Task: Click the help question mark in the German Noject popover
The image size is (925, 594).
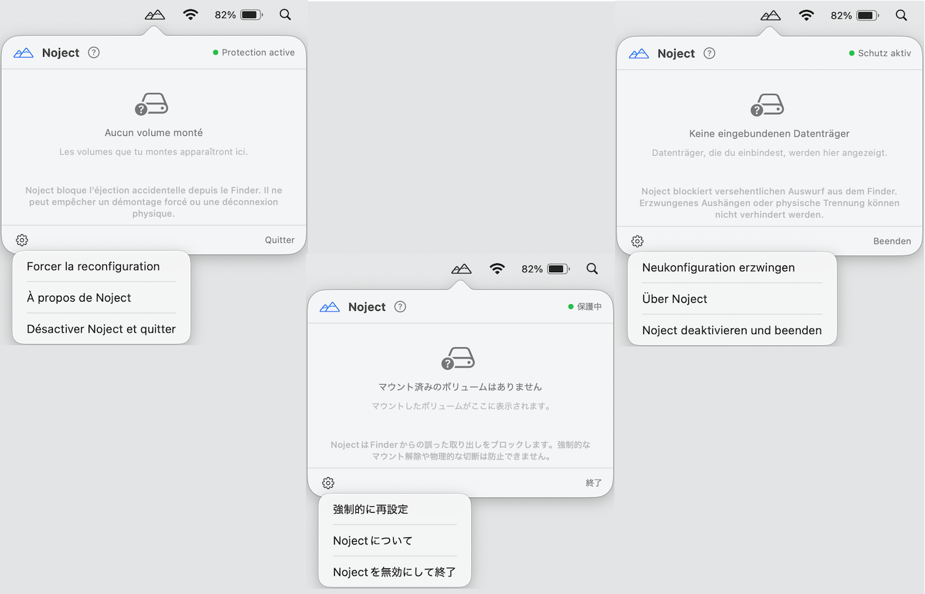Action: tap(710, 53)
